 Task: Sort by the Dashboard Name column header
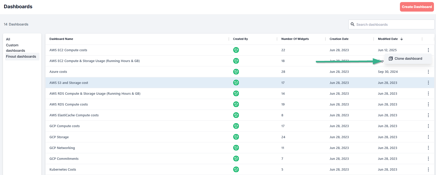coord(61,39)
